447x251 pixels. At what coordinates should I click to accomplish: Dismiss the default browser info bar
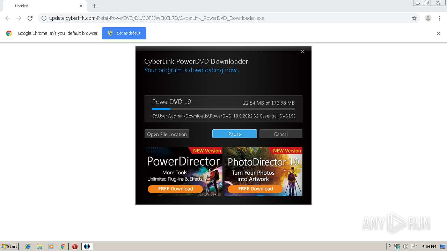coord(439,33)
